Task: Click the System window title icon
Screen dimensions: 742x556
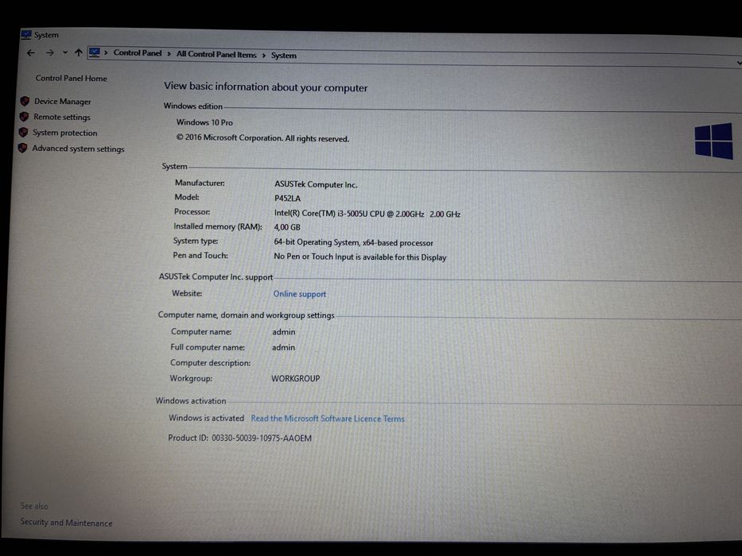Action: tap(26, 34)
